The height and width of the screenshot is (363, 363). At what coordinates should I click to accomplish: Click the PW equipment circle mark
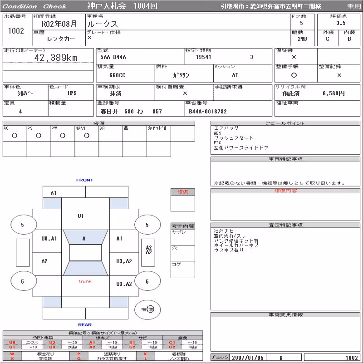(x=63, y=136)
